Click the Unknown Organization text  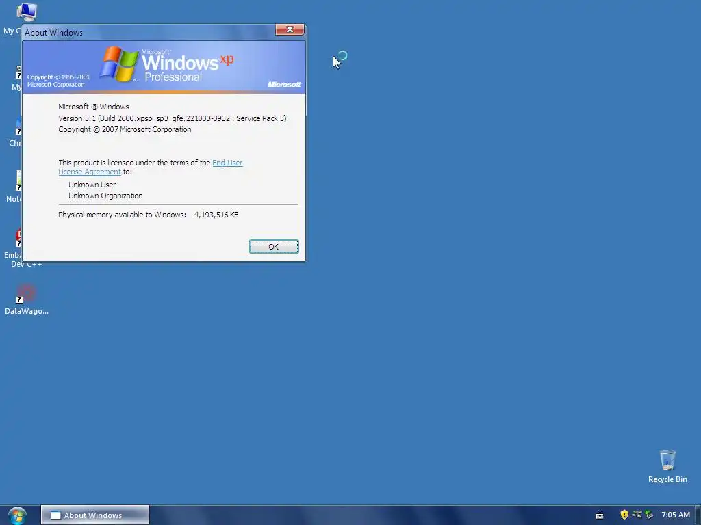(105, 196)
